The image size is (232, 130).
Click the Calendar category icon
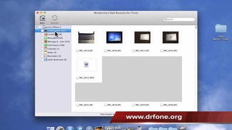46,49
